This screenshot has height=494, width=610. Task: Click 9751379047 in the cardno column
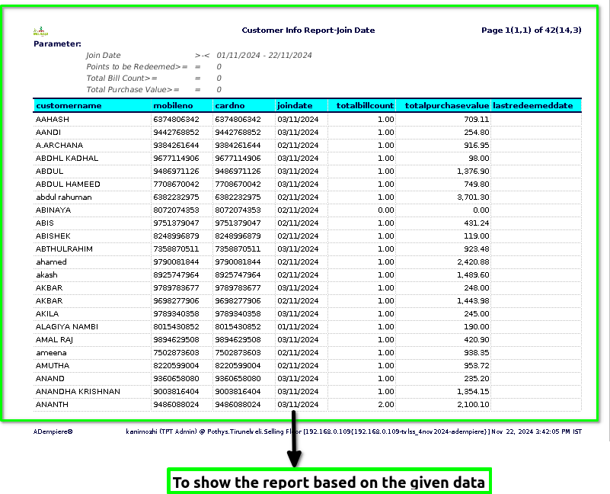point(238,223)
